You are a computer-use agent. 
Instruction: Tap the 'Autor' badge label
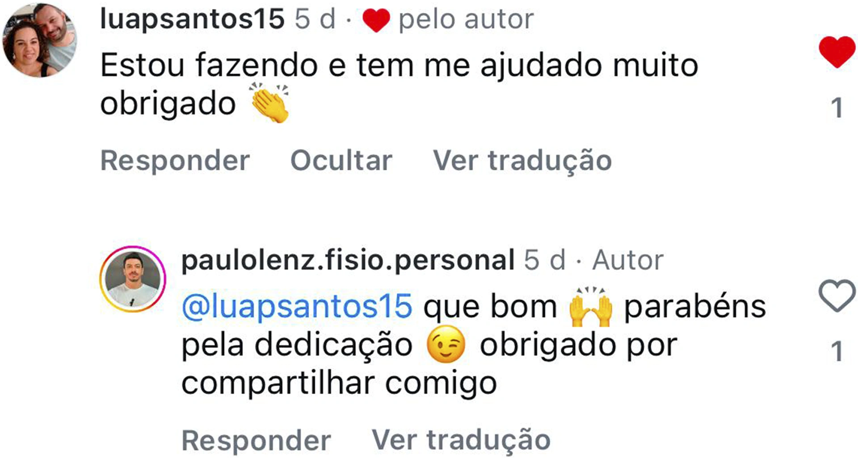point(628,260)
